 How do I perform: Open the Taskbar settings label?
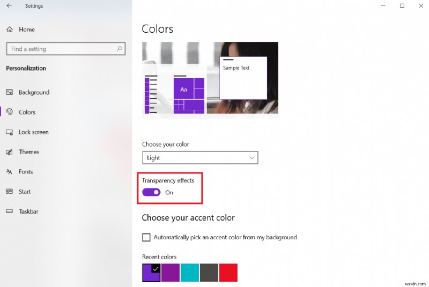tap(28, 212)
